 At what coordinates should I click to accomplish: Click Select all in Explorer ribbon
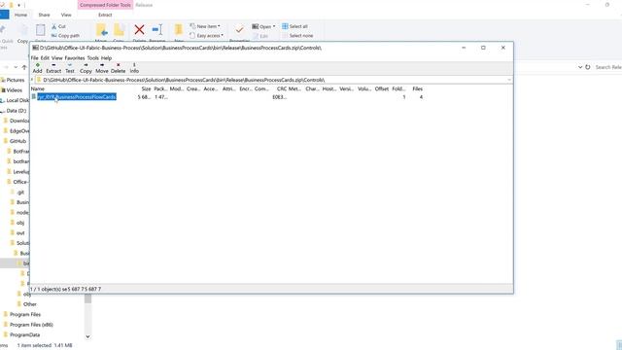294,26
